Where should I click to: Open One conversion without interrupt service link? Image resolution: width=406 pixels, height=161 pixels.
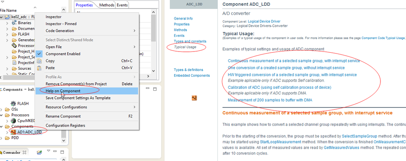click(287, 68)
